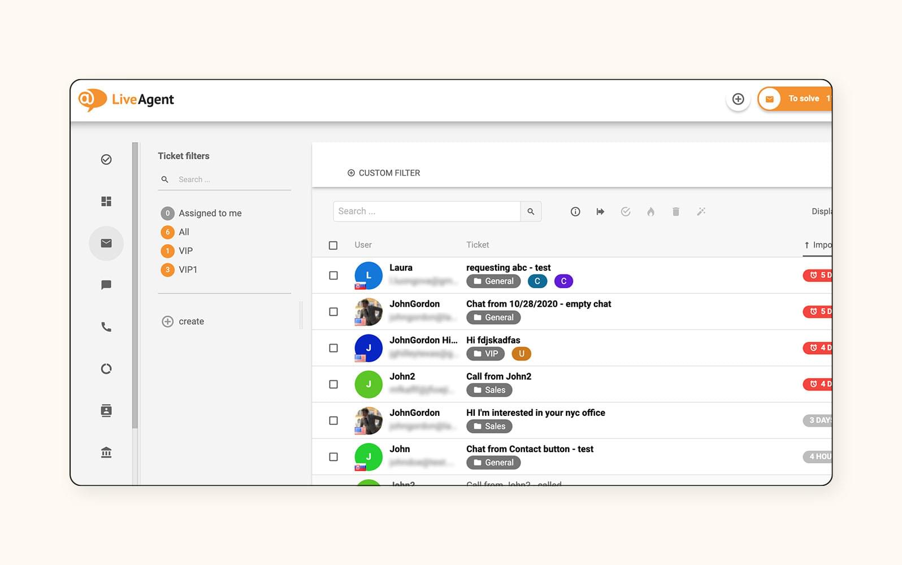The image size is (902, 565).
Task: Open the checkmark circle sidebar icon
Action: coord(106,159)
